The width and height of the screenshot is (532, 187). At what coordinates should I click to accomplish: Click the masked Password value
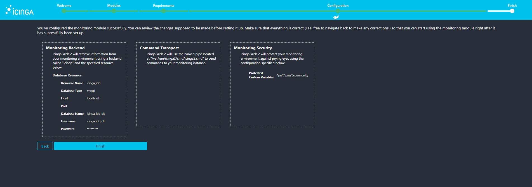(x=93, y=129)
